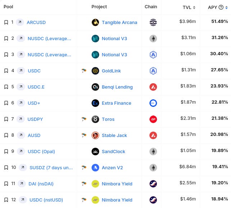
Task: Bookmark the ARCUSD pool
Action: click(x=6, y=22)
